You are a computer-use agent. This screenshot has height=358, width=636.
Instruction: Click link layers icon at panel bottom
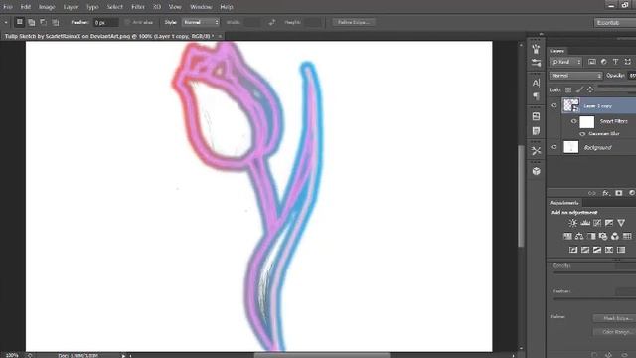tap(592, 193)
